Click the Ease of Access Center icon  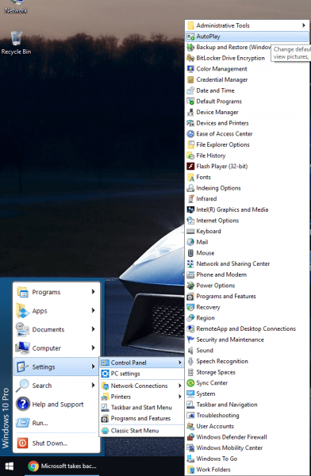(190, 134)
